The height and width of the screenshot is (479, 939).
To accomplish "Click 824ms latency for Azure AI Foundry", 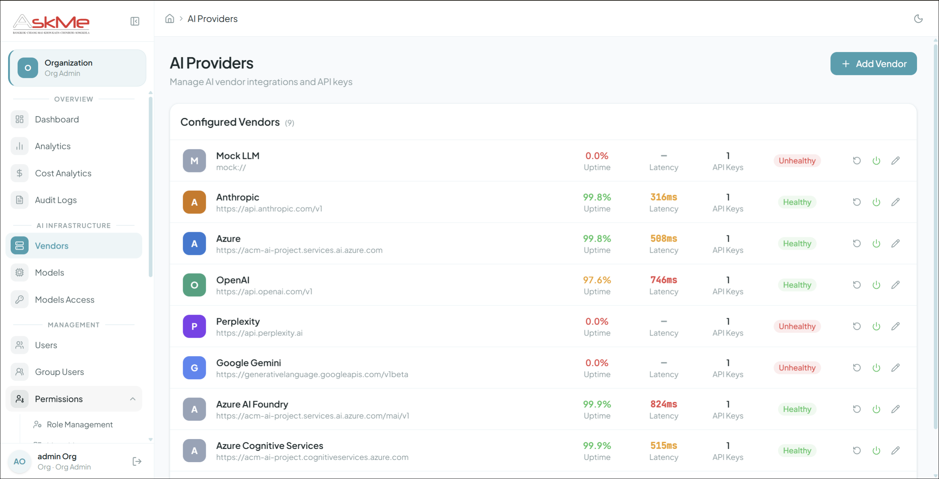I will coord(664,404).
